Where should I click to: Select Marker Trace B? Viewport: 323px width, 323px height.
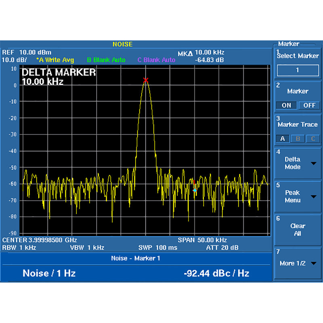[298, 139]
